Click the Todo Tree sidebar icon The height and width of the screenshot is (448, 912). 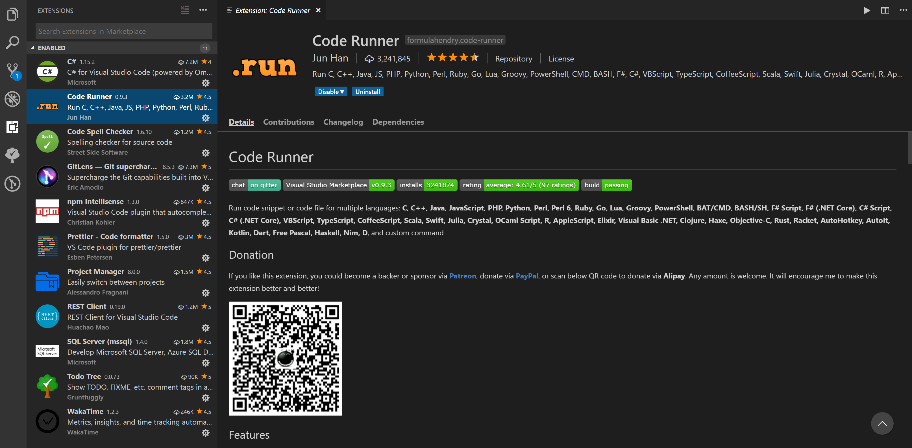pyautogui.click(x=12, y=155)
